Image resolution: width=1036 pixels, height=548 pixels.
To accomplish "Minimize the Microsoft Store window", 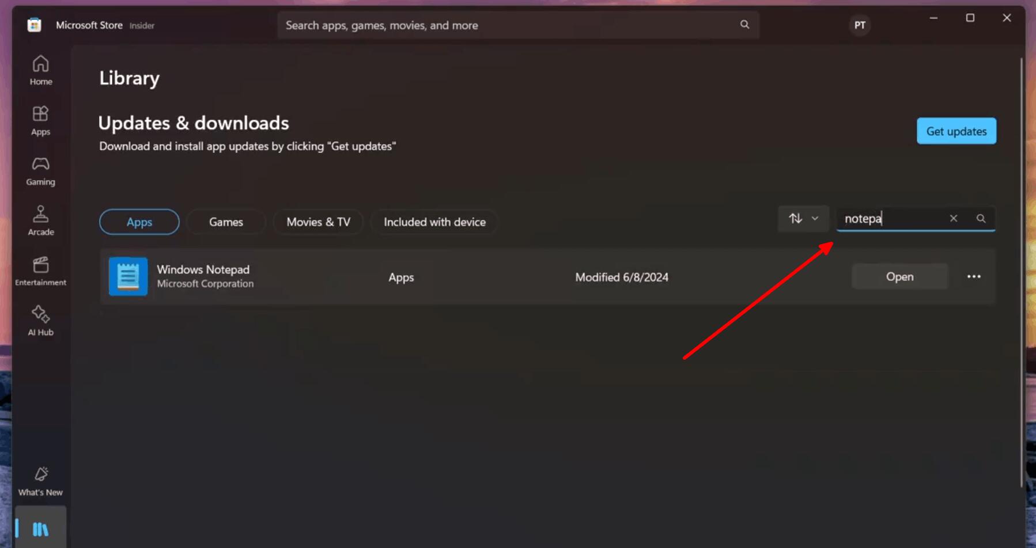I will [x=933, y=18].
